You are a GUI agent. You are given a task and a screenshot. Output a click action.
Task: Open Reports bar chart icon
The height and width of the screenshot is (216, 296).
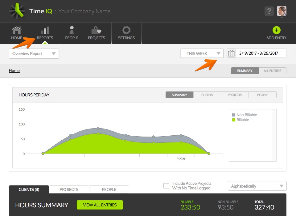[45, 30]
